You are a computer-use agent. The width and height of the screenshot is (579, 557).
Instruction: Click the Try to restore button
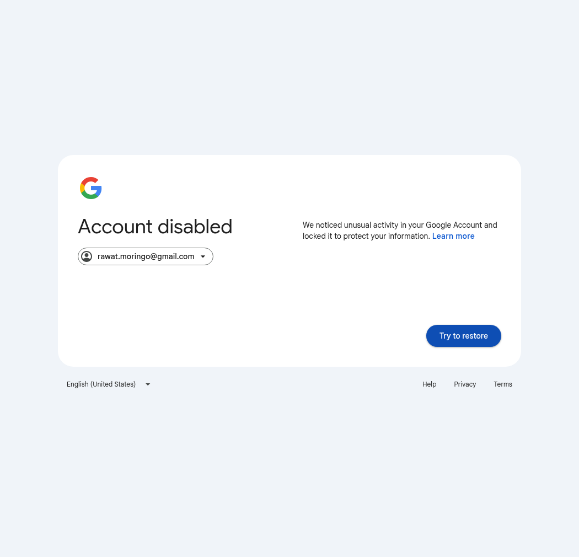tap(463, 336)
